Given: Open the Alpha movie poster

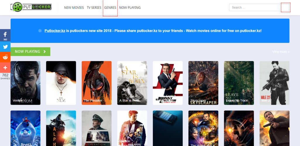Looking at the screenshot, I should (61, 128).
